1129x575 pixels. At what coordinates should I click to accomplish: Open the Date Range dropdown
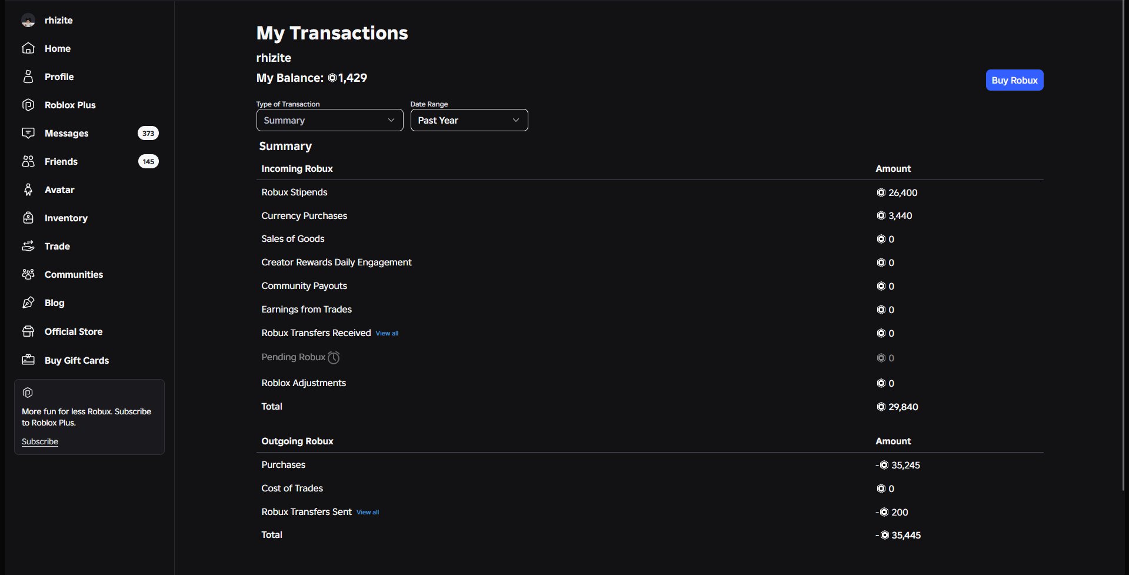coord(469,120)
